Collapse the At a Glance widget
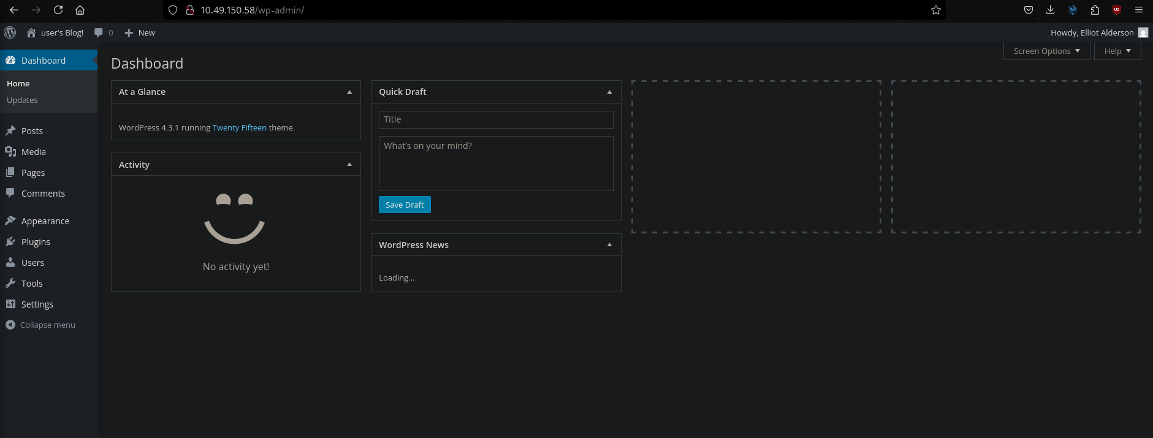Viewport: 1153px width, 438px height. tap(349, 92)
